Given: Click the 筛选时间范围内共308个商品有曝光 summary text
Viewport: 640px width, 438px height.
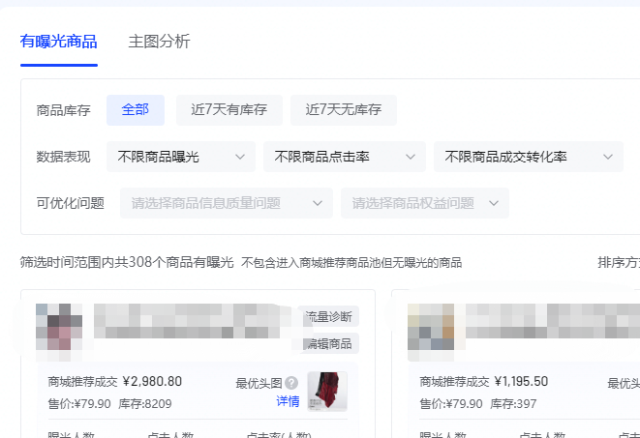Looking at the screenshot, I should 127,262.
